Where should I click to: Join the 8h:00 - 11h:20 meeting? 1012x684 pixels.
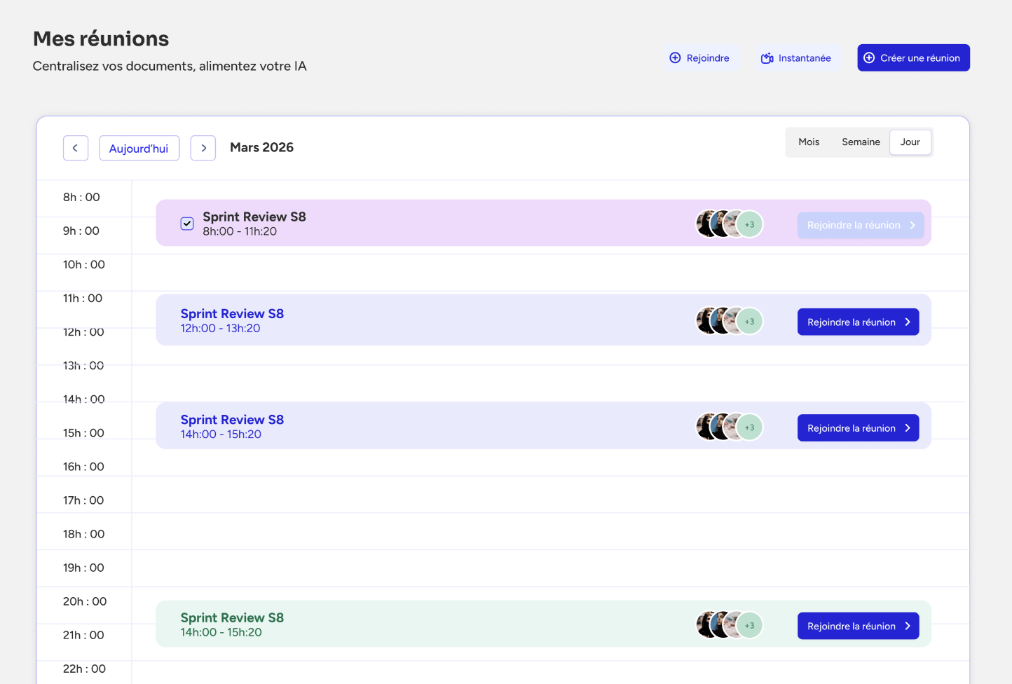(861, 225)
